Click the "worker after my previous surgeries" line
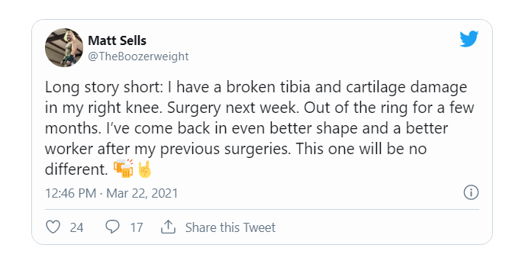525x277 pixels. click(x=236, y=149)
